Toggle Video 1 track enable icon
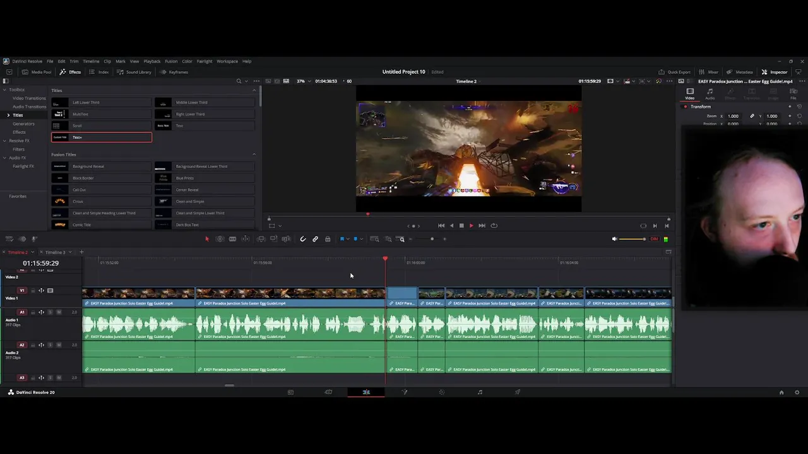The width and height of the screenshot is (808, 454). [50, 291]
